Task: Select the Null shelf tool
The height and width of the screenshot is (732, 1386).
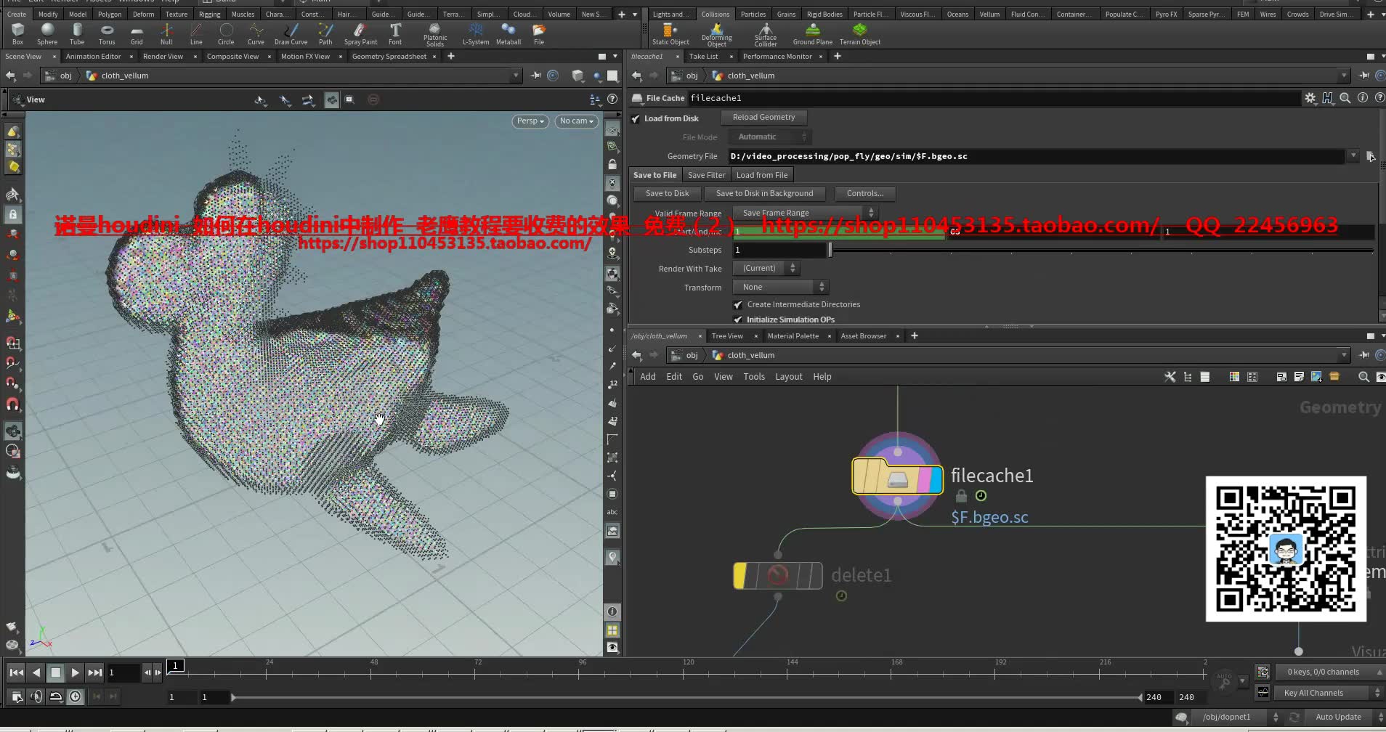Action: tap(166, 33)
